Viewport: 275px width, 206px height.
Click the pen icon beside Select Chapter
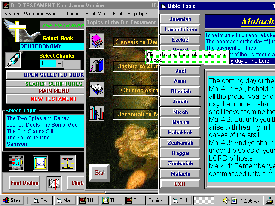pos(13,60)
